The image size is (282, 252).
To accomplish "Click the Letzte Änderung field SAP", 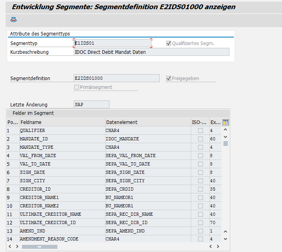I will coord(91,104).
